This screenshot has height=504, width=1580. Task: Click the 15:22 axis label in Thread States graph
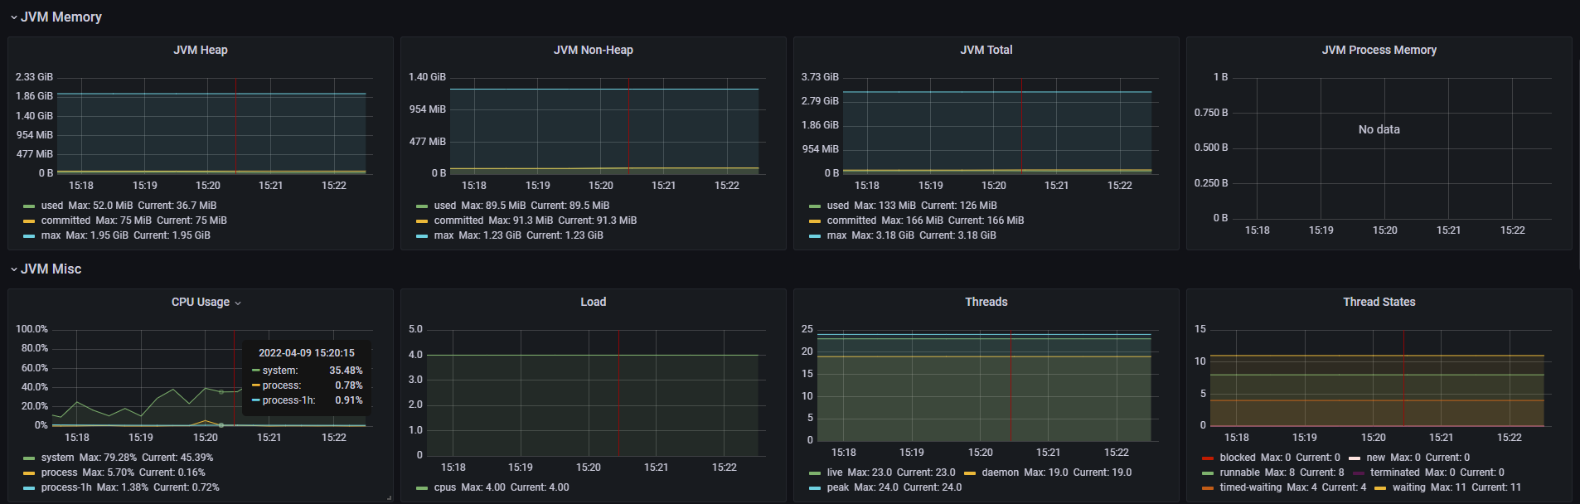[1510, 438]
